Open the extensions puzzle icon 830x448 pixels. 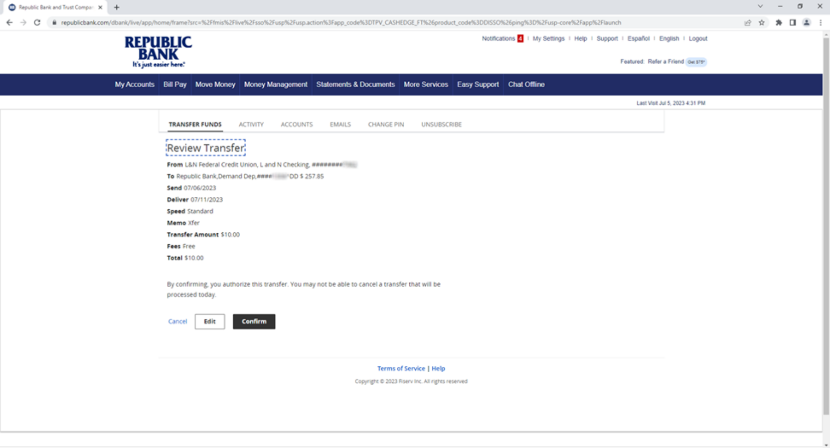pos(779,23)
